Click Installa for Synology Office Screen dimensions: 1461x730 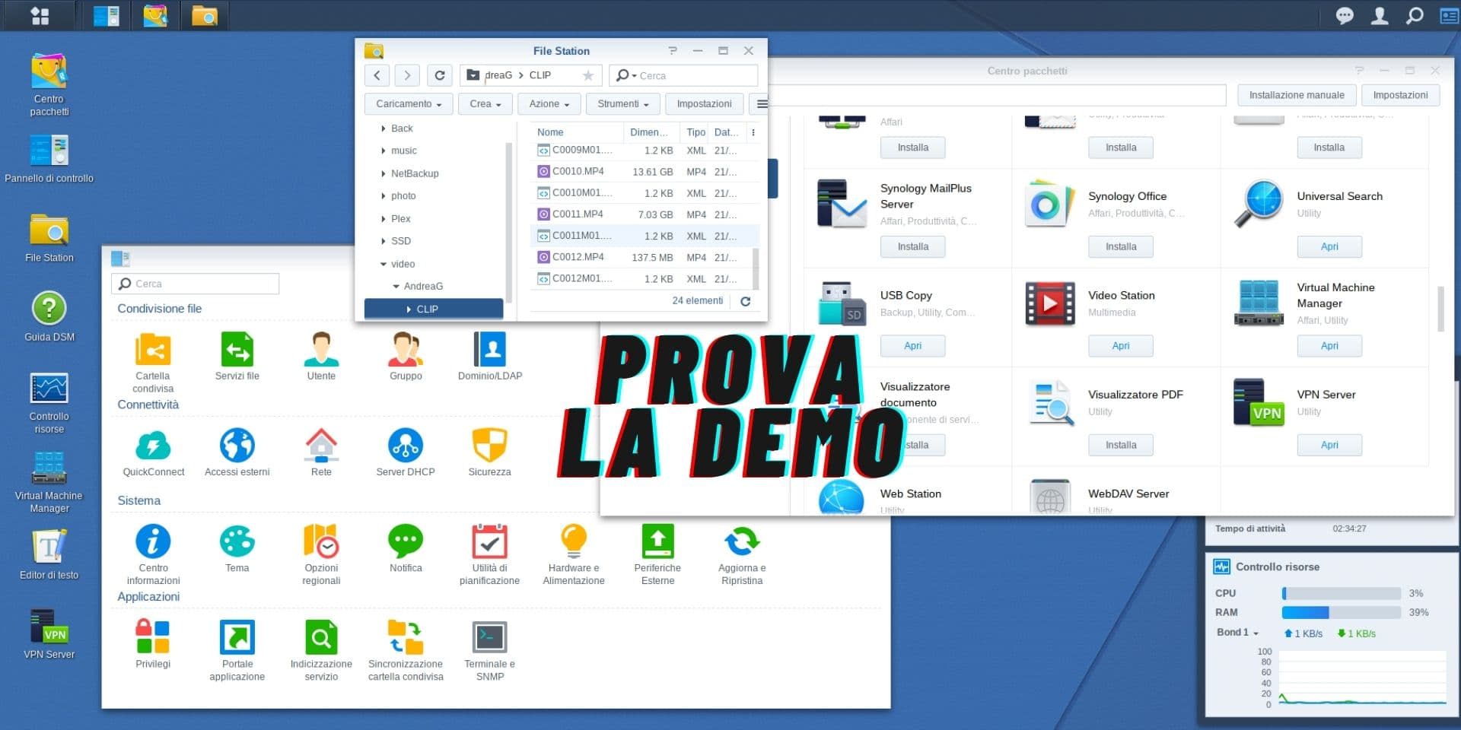coord(1120,246)
